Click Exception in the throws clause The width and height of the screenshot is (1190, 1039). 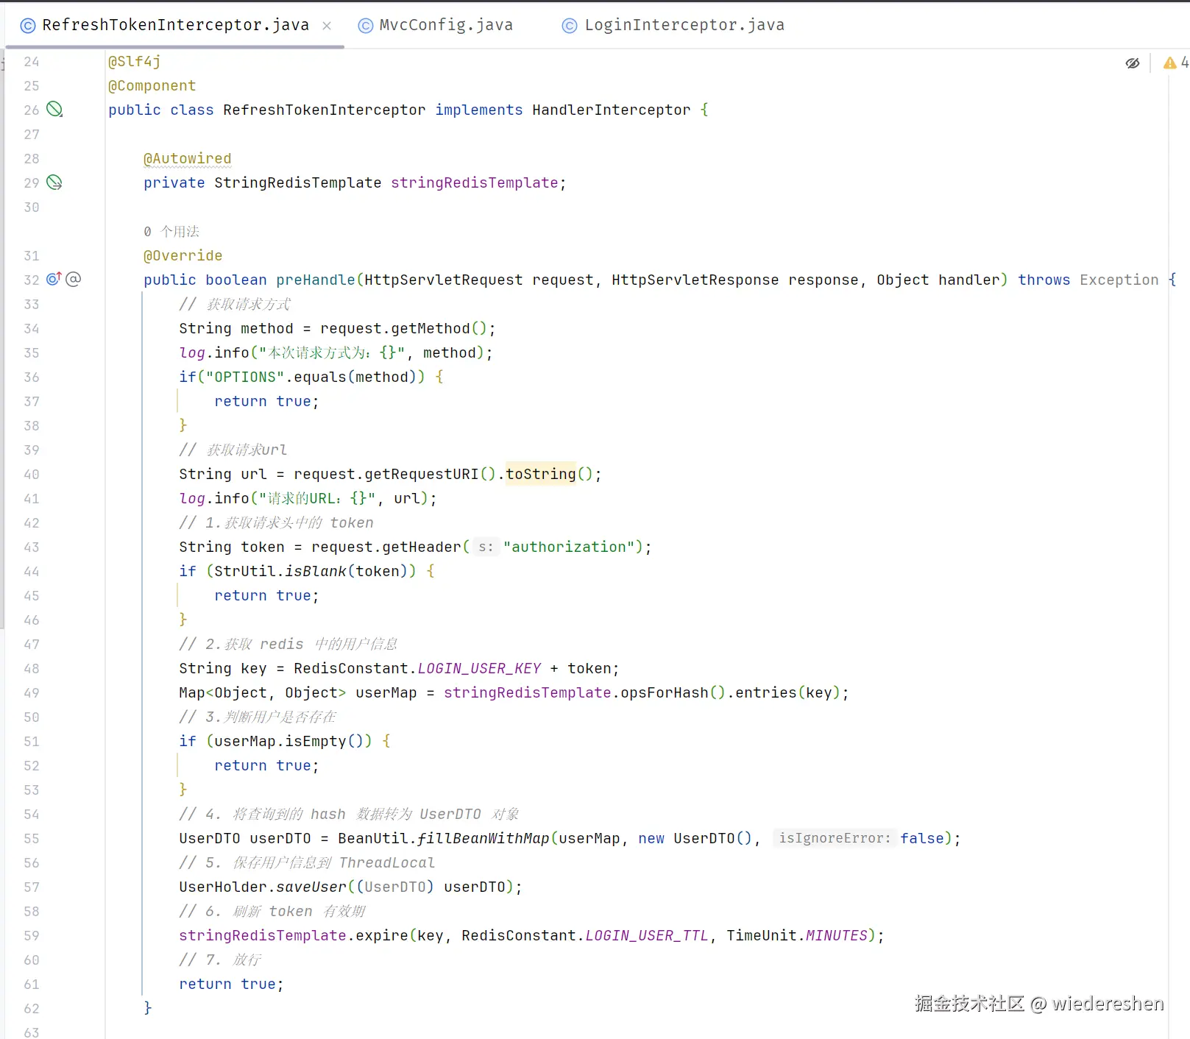click(1119, 280)
